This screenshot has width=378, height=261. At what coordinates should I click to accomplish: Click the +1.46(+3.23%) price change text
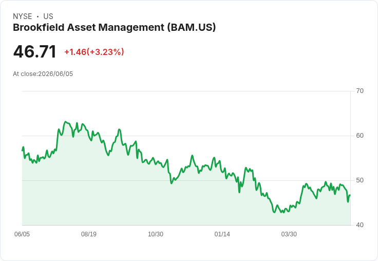[94, 52]
